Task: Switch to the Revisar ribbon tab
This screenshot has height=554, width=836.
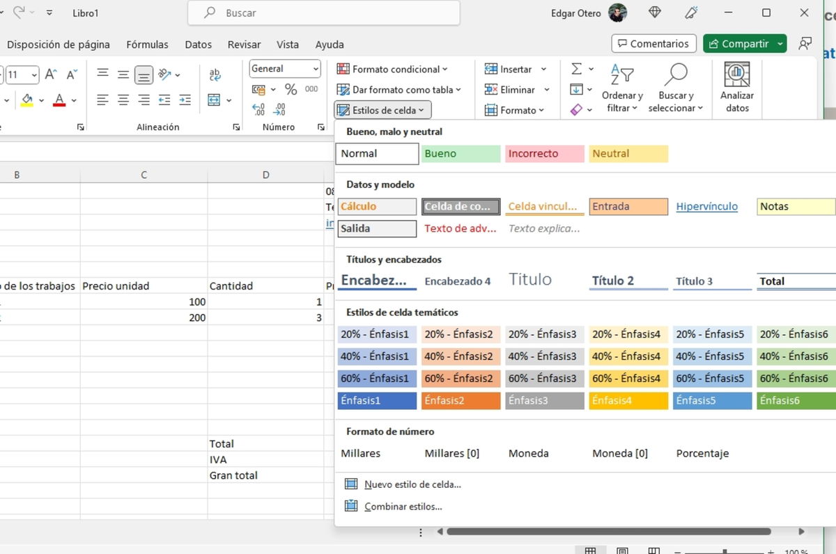Action: 244,44
